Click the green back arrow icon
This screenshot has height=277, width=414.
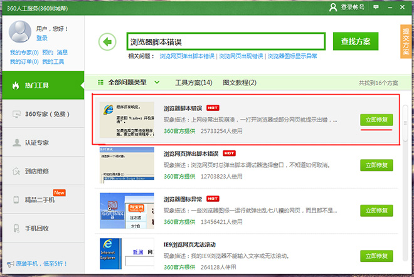pos(107,42)
